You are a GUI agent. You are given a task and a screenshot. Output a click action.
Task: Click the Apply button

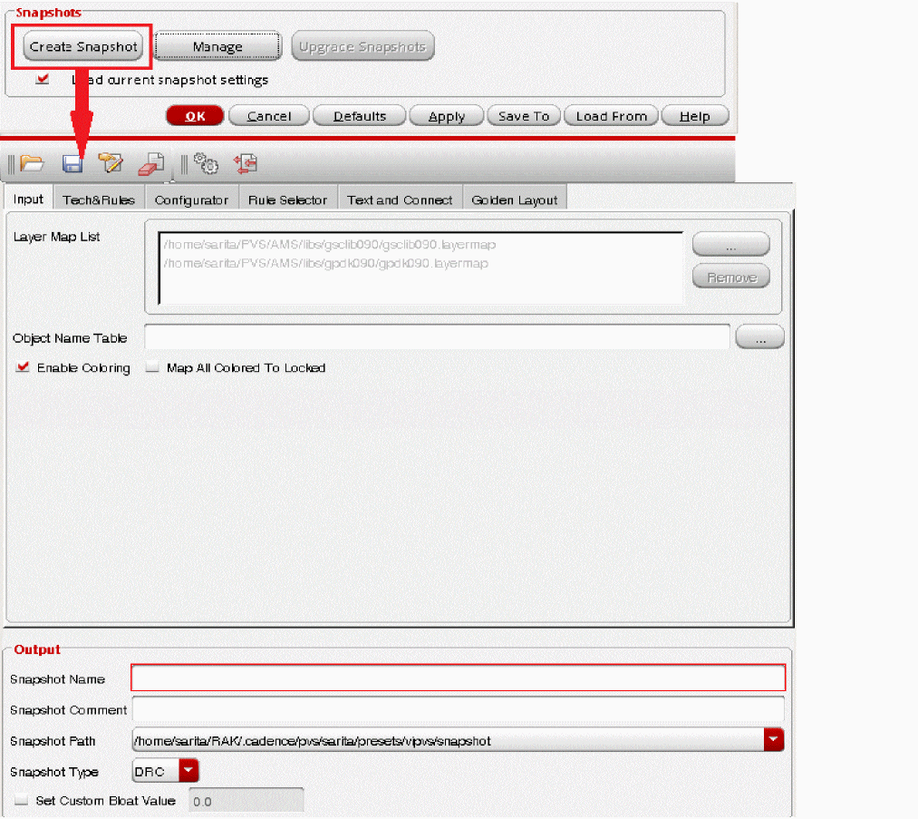tap(446, 116)
